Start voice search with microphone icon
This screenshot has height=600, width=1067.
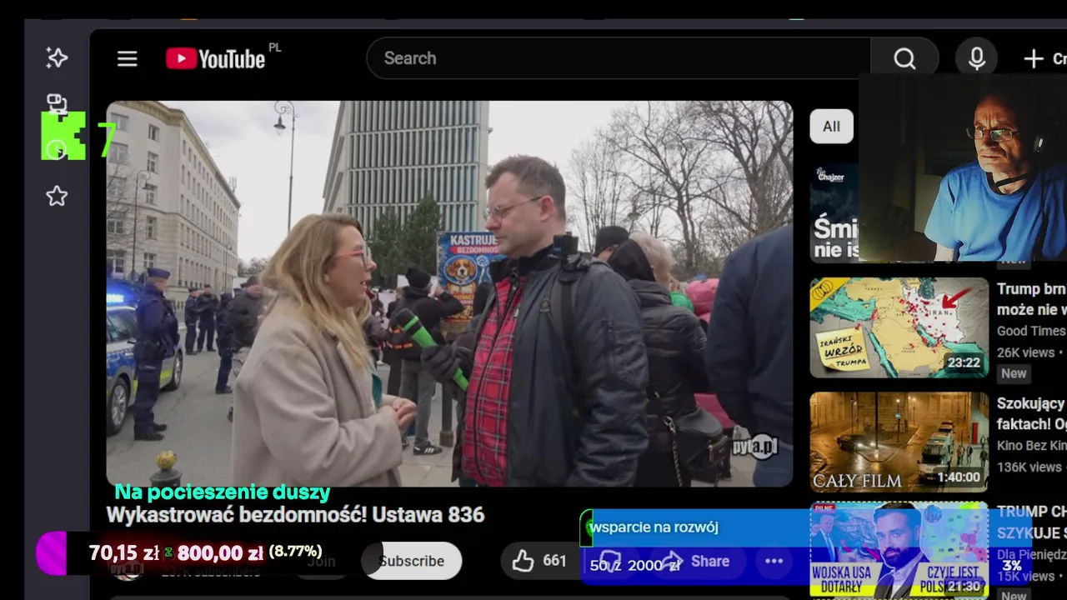point(977,58)
